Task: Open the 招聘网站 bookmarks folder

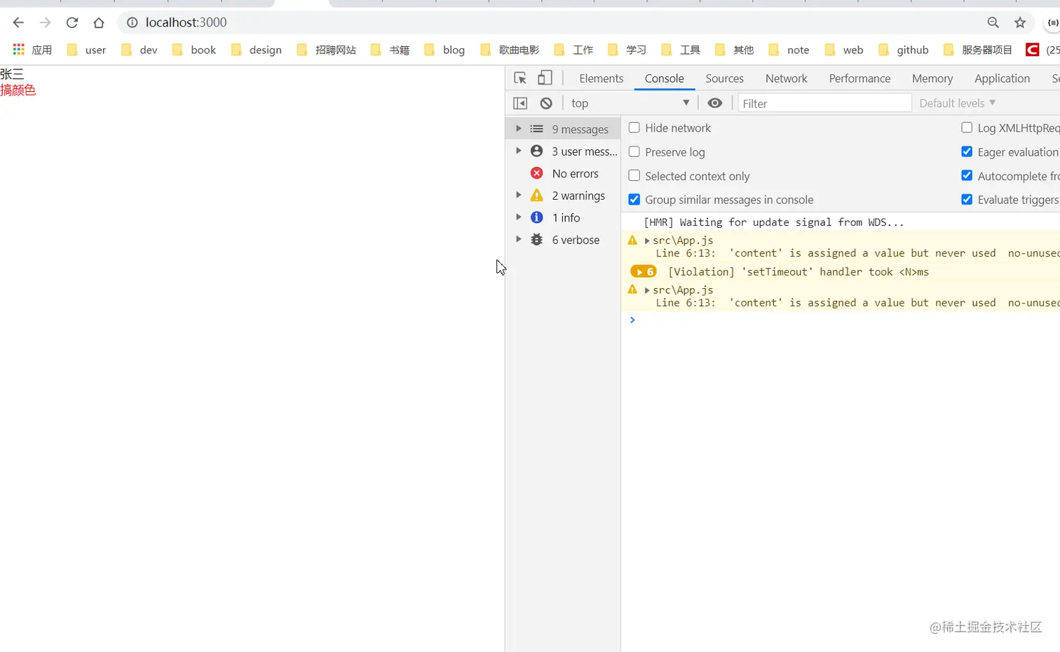Action: 327,50
